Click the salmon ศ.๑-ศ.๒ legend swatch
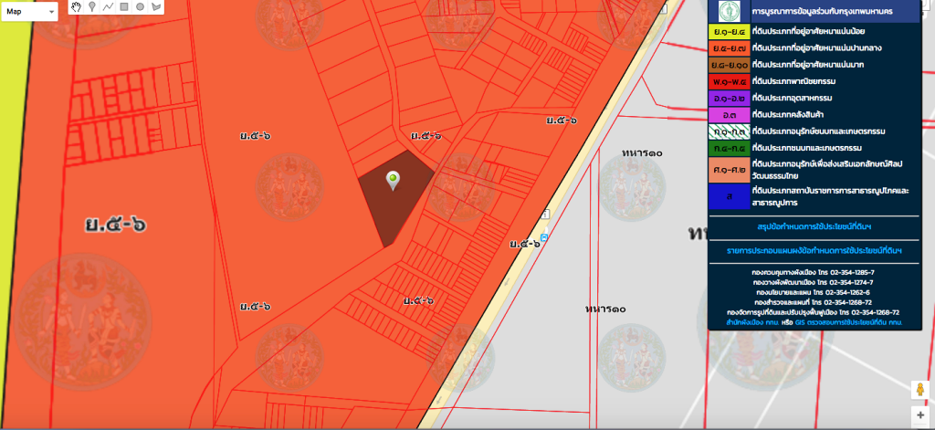Screen dimensions: 935x430 tap(729, 169)
